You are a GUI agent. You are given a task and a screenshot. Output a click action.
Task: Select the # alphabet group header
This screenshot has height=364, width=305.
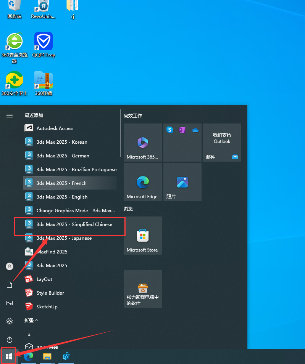pos(29,335)
